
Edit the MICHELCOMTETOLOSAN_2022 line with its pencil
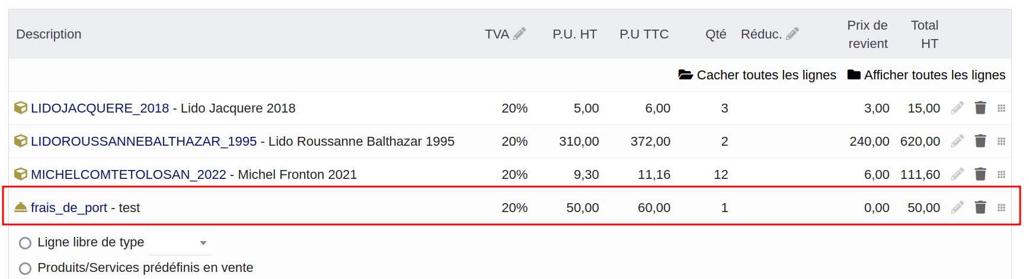coord(957,174)
